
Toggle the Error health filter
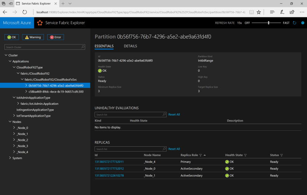55,37
